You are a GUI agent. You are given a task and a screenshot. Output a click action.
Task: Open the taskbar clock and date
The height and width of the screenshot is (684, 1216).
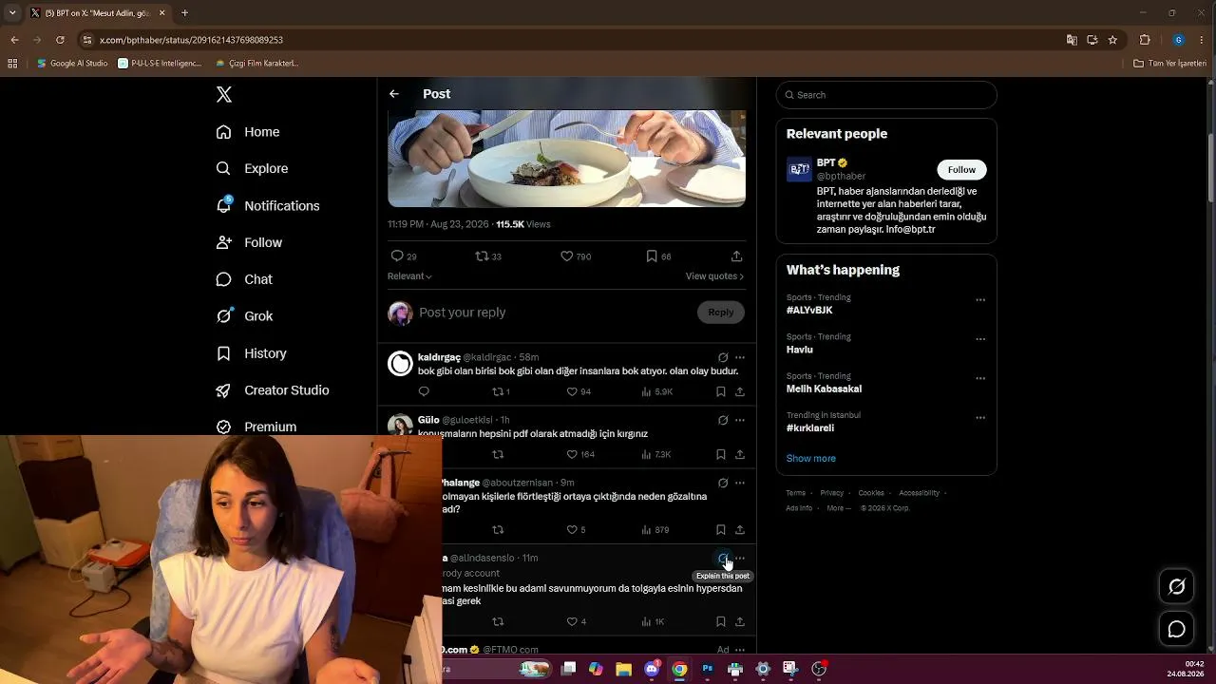[x=1187, y=669]
